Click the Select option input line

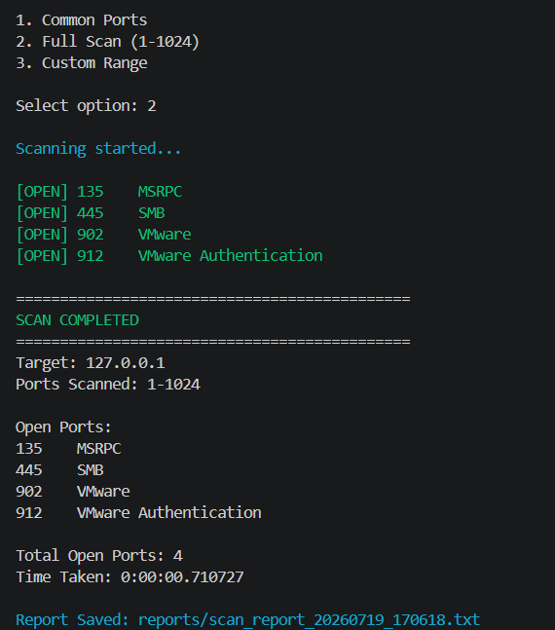(x=86, y=106)
